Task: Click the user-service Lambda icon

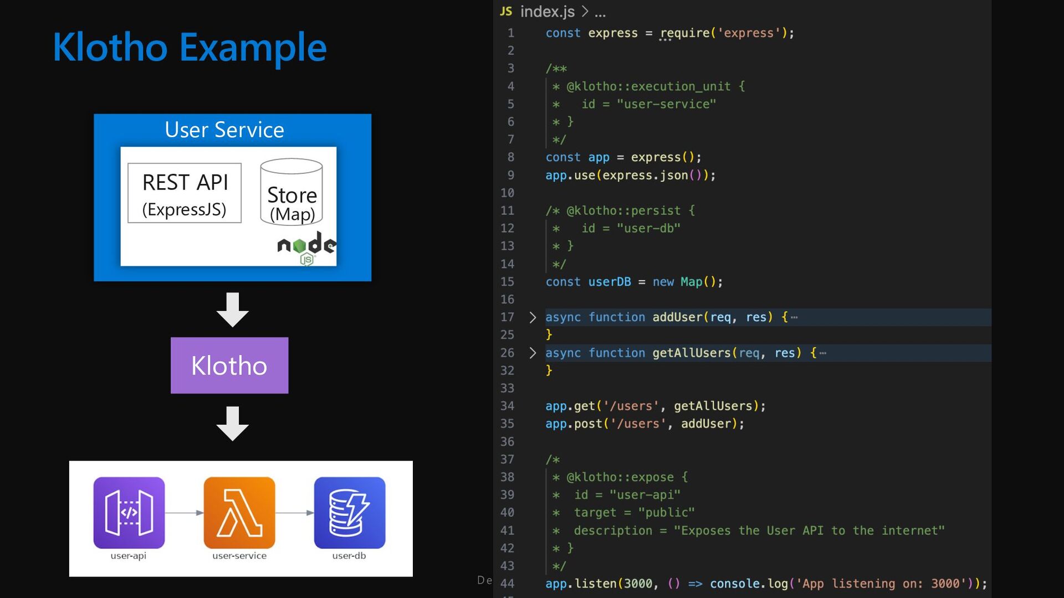Action: pos(239,513)
